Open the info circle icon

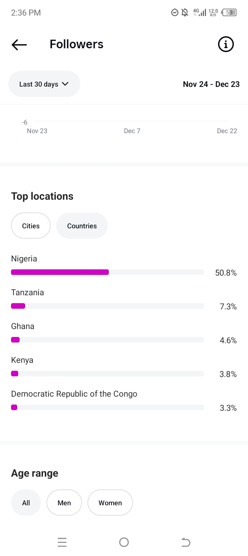(226, 44)
